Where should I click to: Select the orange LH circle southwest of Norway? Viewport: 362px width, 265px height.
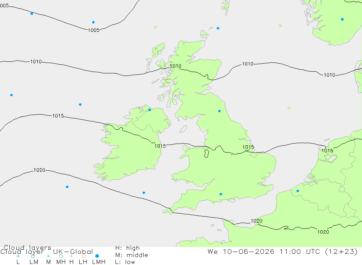(x=280, y=26)
